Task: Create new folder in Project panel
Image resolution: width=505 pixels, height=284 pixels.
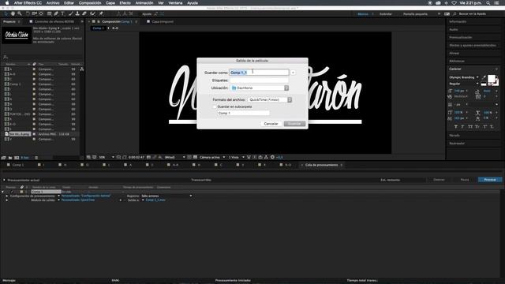Action: coord(10,158)
